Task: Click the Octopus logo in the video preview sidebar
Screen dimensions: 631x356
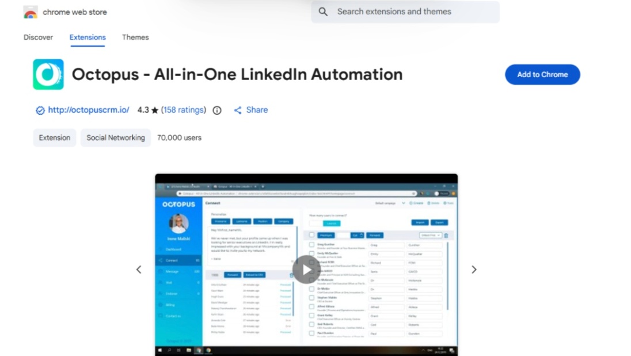Action: coord(178,204)
